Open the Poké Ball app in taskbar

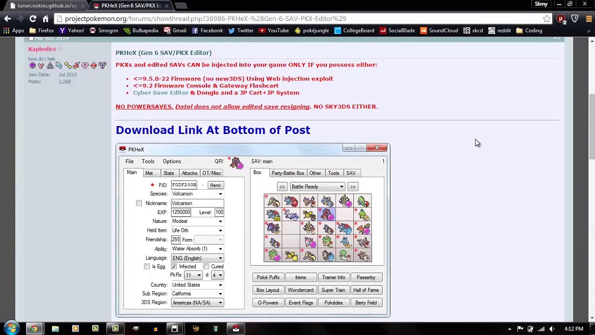point(236,328)
